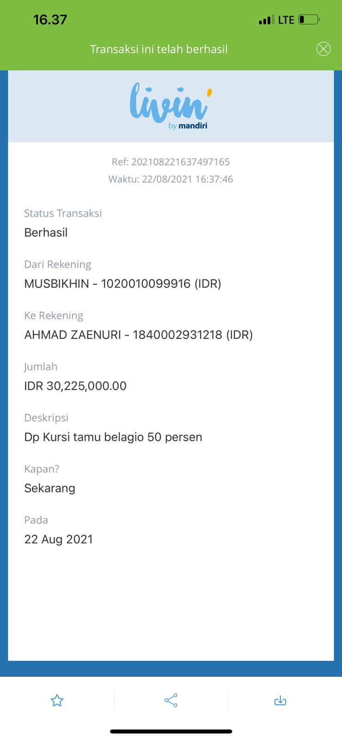
Task: Tap the LTE network indicator
Action: (x=286, y=20)
